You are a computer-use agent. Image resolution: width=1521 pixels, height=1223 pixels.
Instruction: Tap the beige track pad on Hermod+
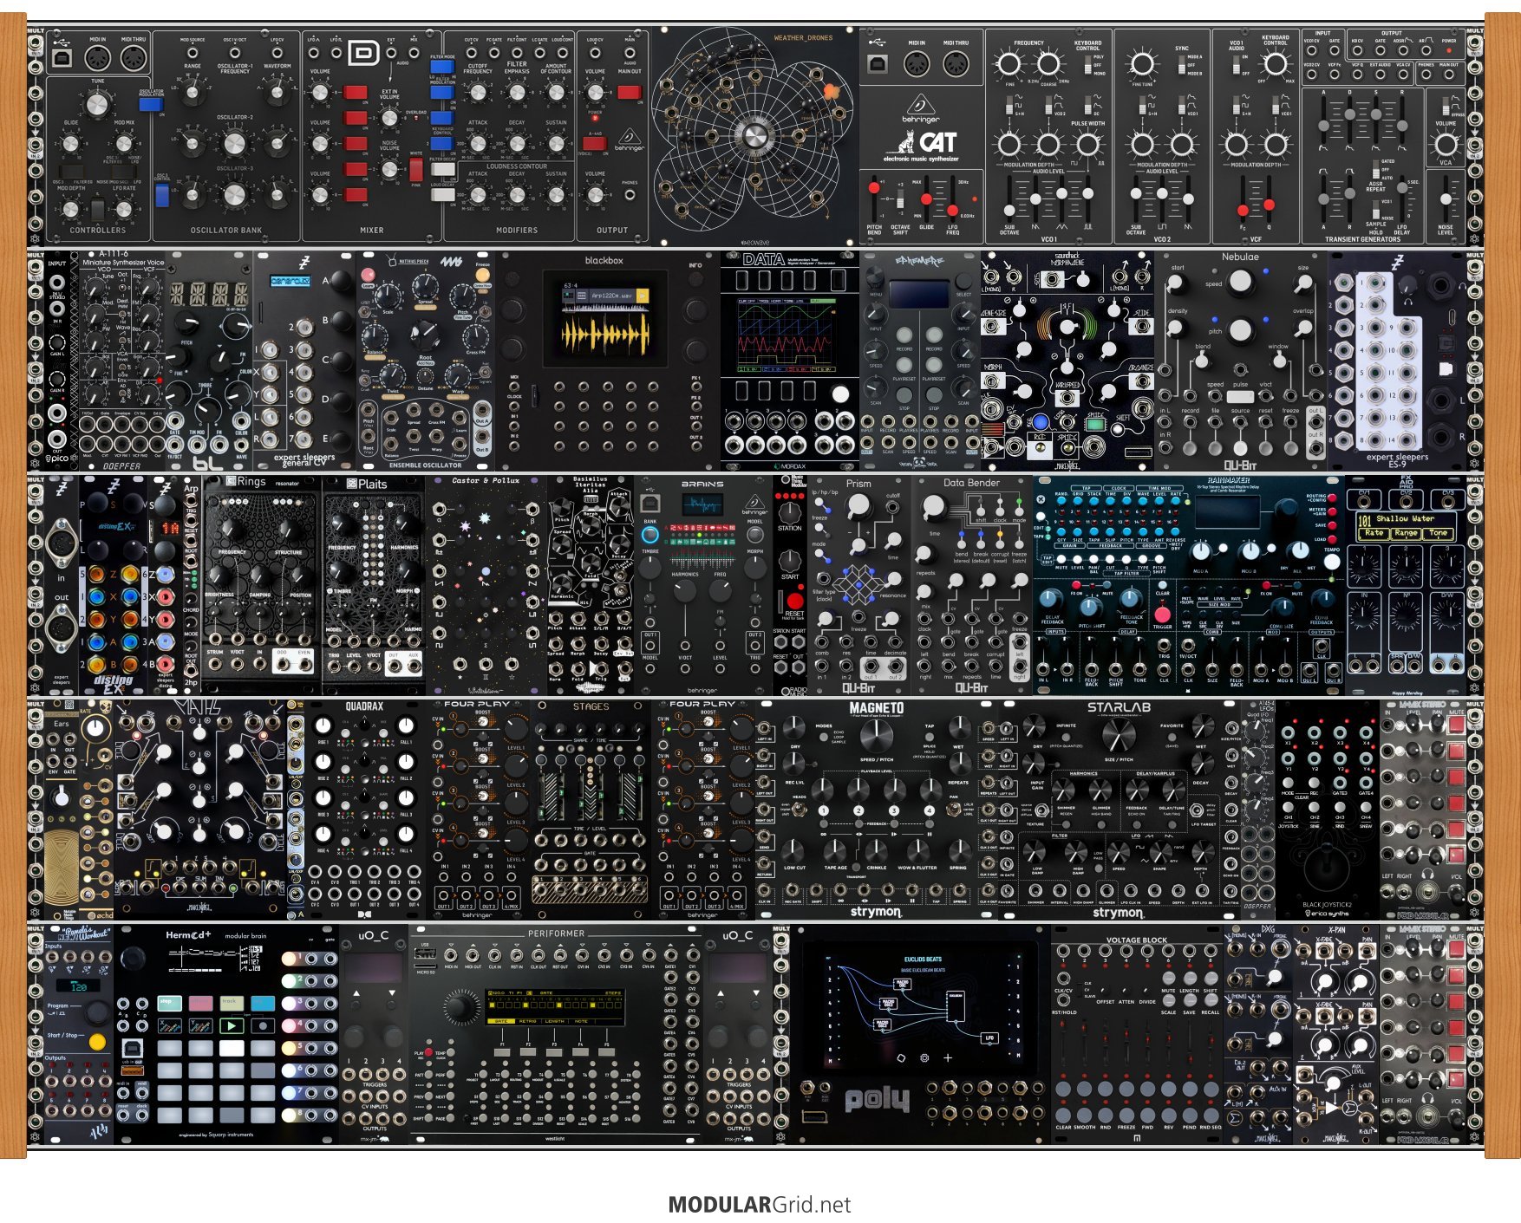pos(231,1004)
